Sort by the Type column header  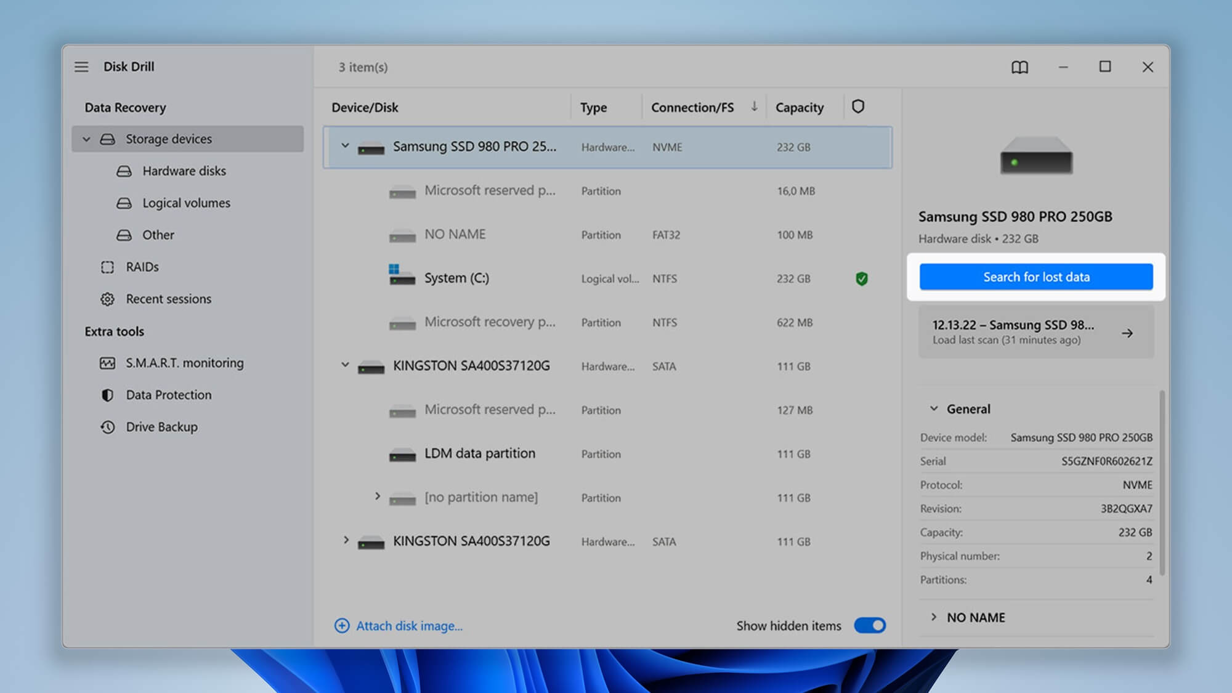point(593,107)
